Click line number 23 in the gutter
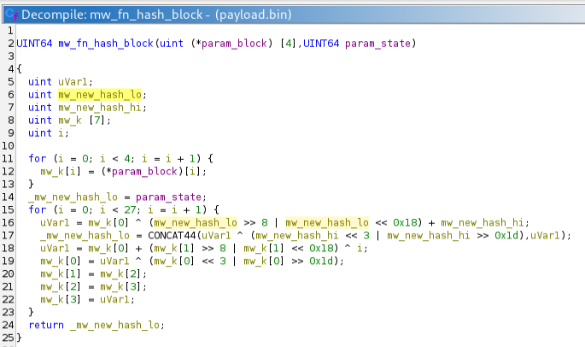Screen dimensions: 585x347 pyautogui.click(x=9, y=312)
